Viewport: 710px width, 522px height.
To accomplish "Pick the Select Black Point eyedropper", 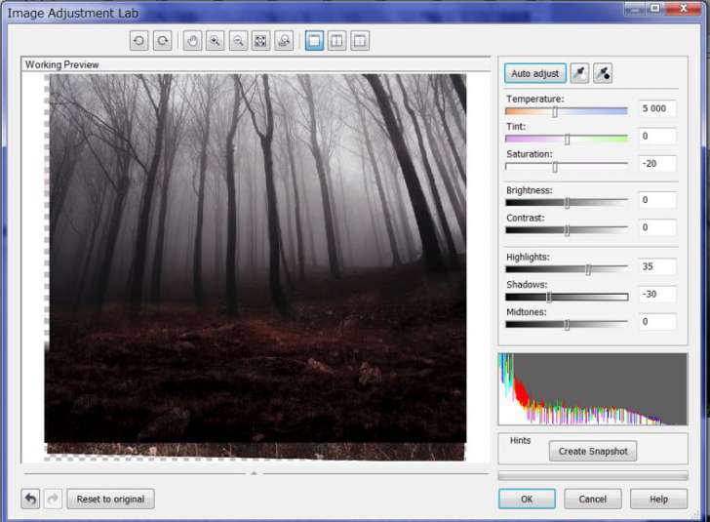I will pyautogui.click(x=603, y=73).
